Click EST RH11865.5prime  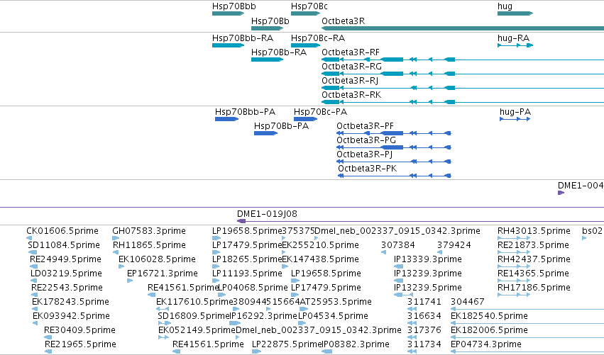tap(150, 245)
